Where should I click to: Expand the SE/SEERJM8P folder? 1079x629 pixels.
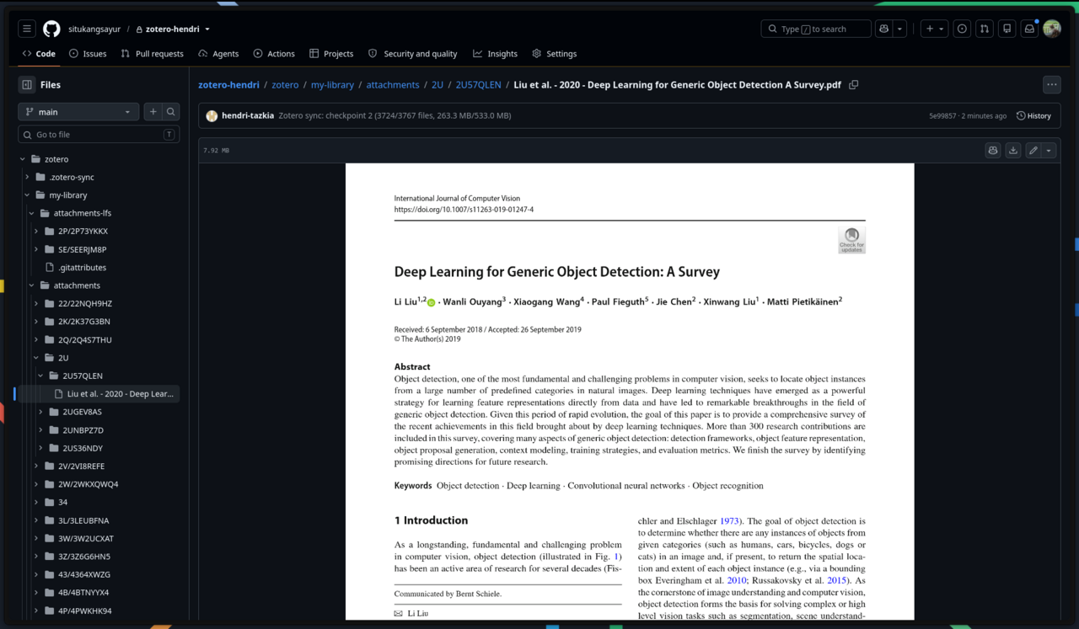pyautogui.click(x=36, y=249)
